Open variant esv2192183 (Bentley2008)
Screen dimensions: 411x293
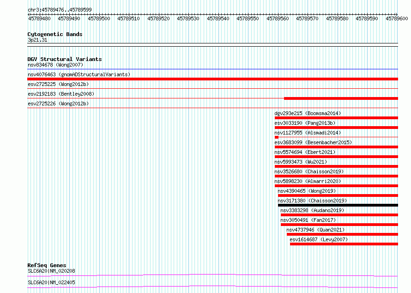pyautogui.click(x=61, y=94)
